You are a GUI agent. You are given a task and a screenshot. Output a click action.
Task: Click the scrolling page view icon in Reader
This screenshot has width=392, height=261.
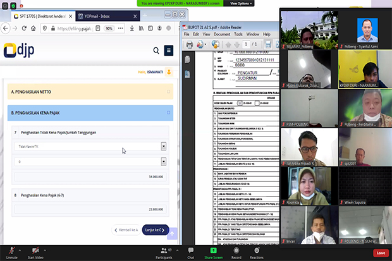point(268,45)
